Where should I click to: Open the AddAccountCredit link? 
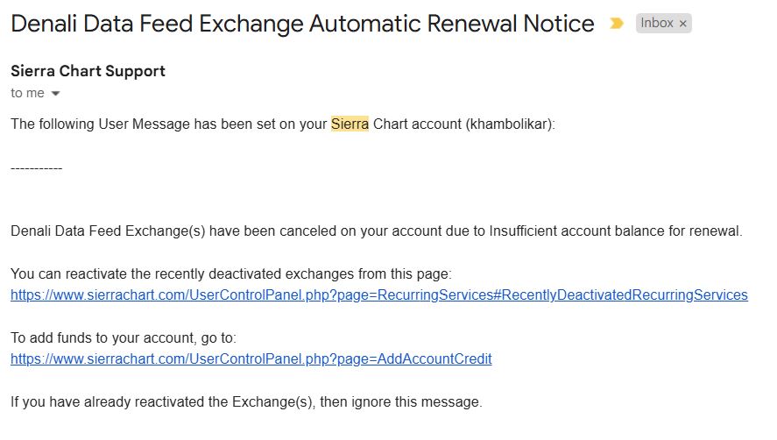251,359
